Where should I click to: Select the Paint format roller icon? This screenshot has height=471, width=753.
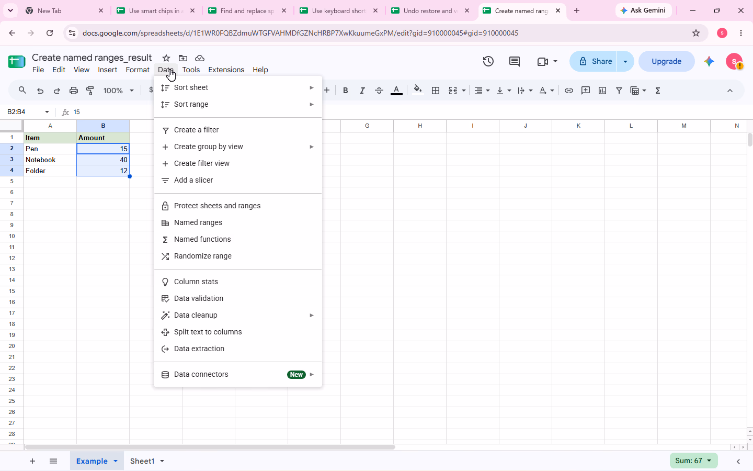(90, 91)
